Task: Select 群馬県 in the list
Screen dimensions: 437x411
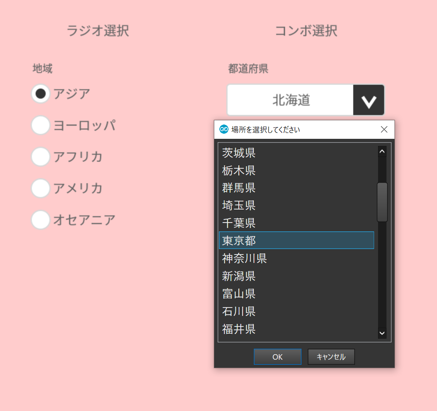Action: tap(296, 188)
